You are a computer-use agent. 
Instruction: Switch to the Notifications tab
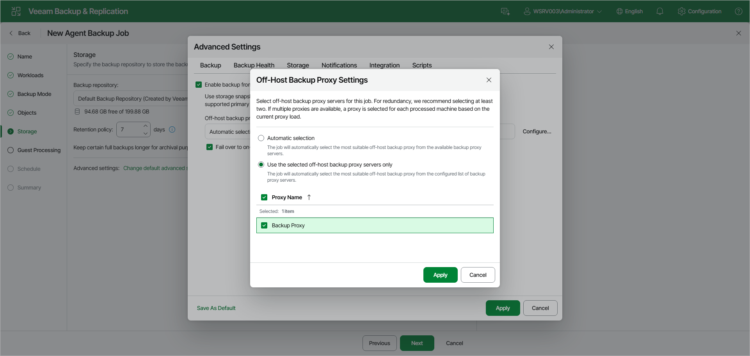[x=339, y=65]
